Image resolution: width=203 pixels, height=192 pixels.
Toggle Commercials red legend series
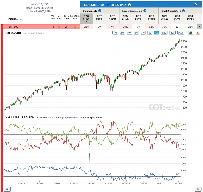(45, 117)
